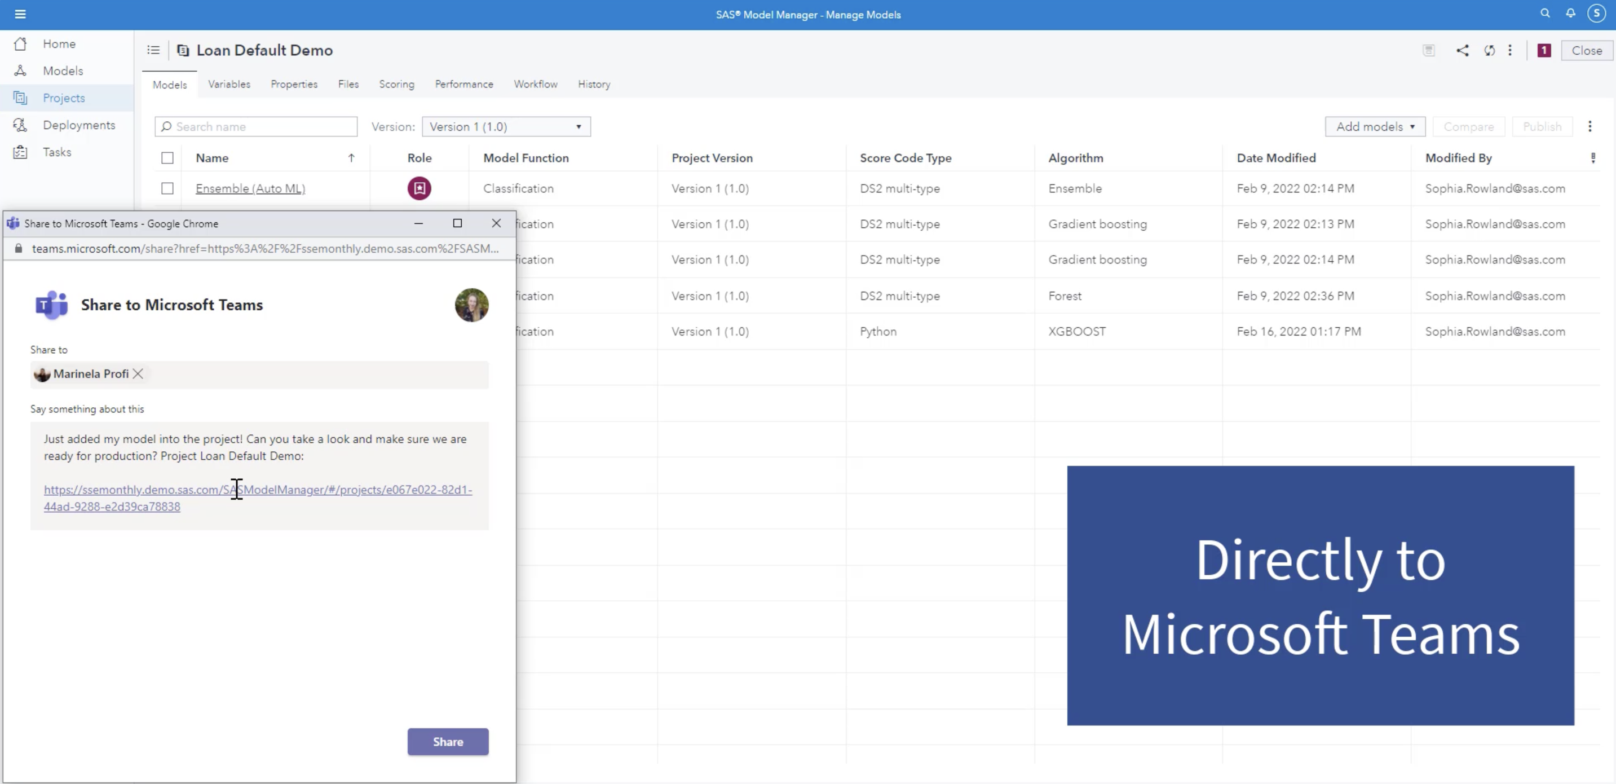This screenshot has height=784, width=1616.
Task: Open the table toolbar overflow menu
Action: [1589, 127]
